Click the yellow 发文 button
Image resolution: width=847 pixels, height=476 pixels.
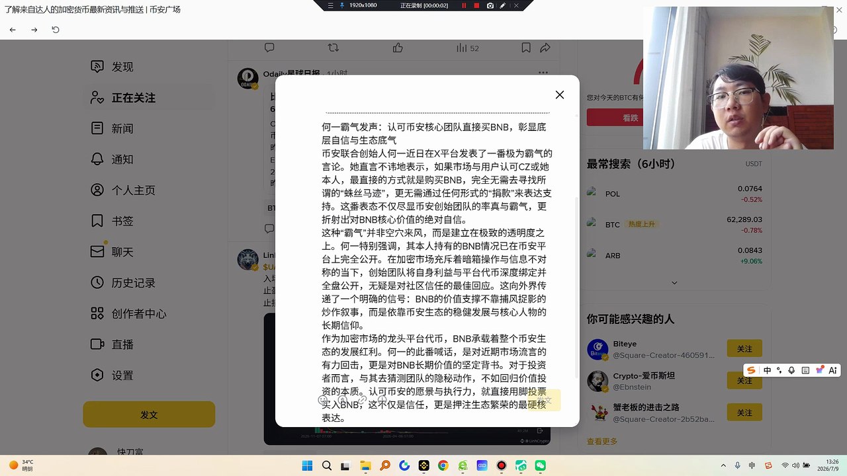tap(149, 415)
